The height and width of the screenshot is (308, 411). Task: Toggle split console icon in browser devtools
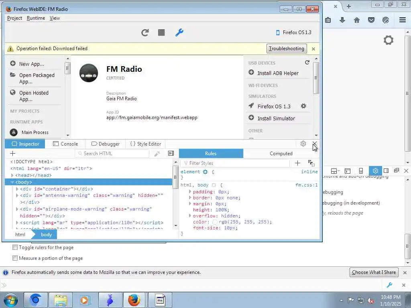click(348, 171)
